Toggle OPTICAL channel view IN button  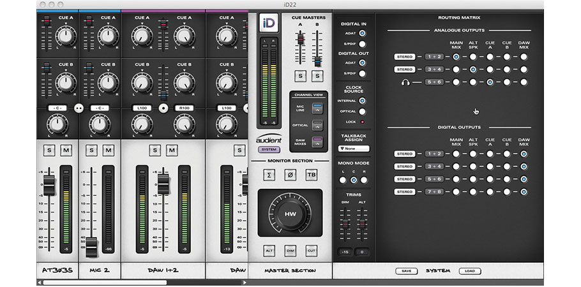coord(317,125)
